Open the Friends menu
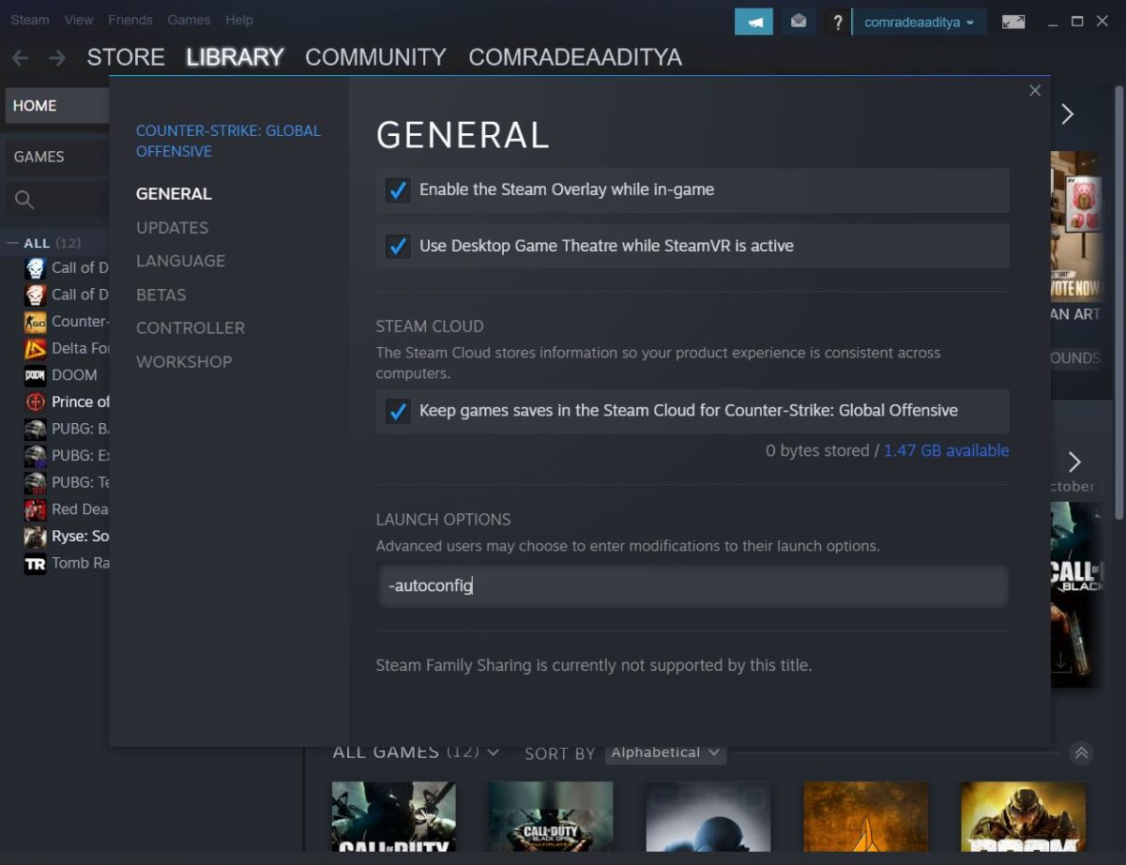The width and height of the screenshot is (1126, 865). click(x=129, y=20)
